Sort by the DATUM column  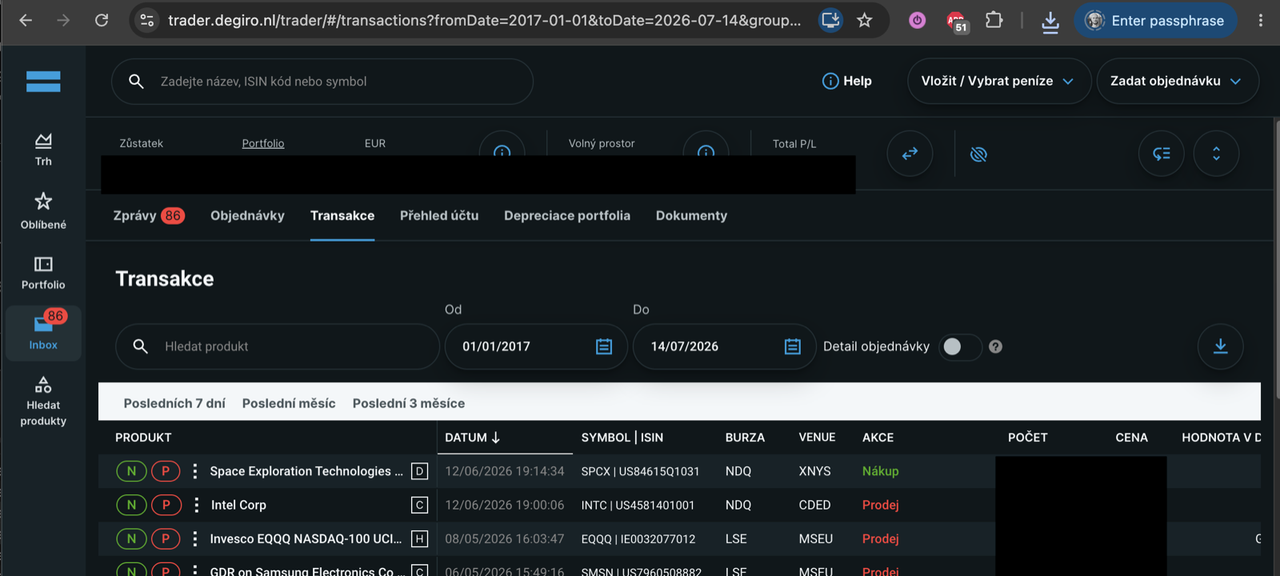(x=473, y=438)
